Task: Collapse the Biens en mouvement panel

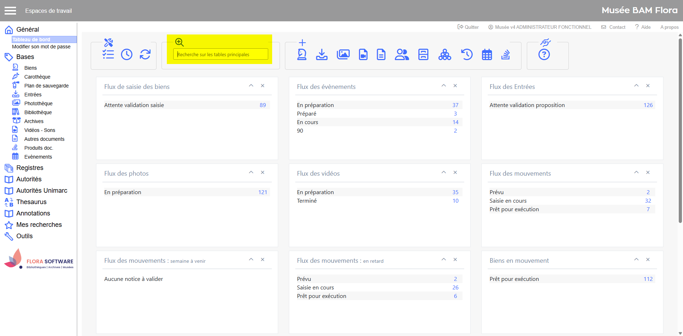Action: click(636, 260)
